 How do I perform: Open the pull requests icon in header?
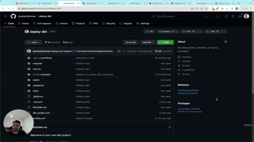pos(233,16)
